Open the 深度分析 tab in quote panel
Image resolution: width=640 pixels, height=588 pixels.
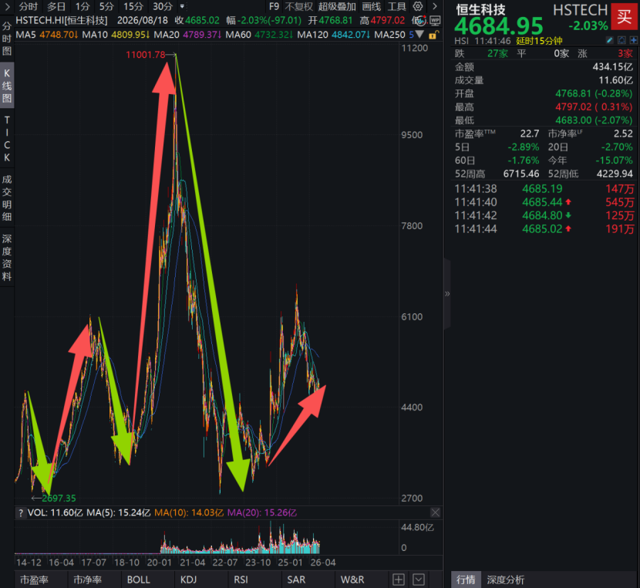[x=505, y=580]
